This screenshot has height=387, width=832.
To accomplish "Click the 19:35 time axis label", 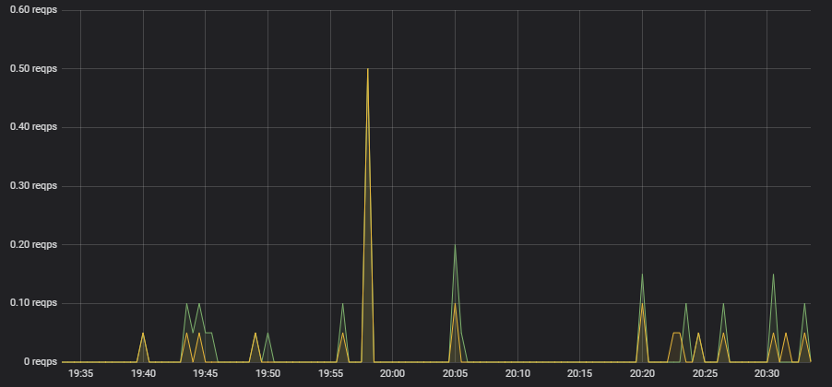I will [80, 374].
